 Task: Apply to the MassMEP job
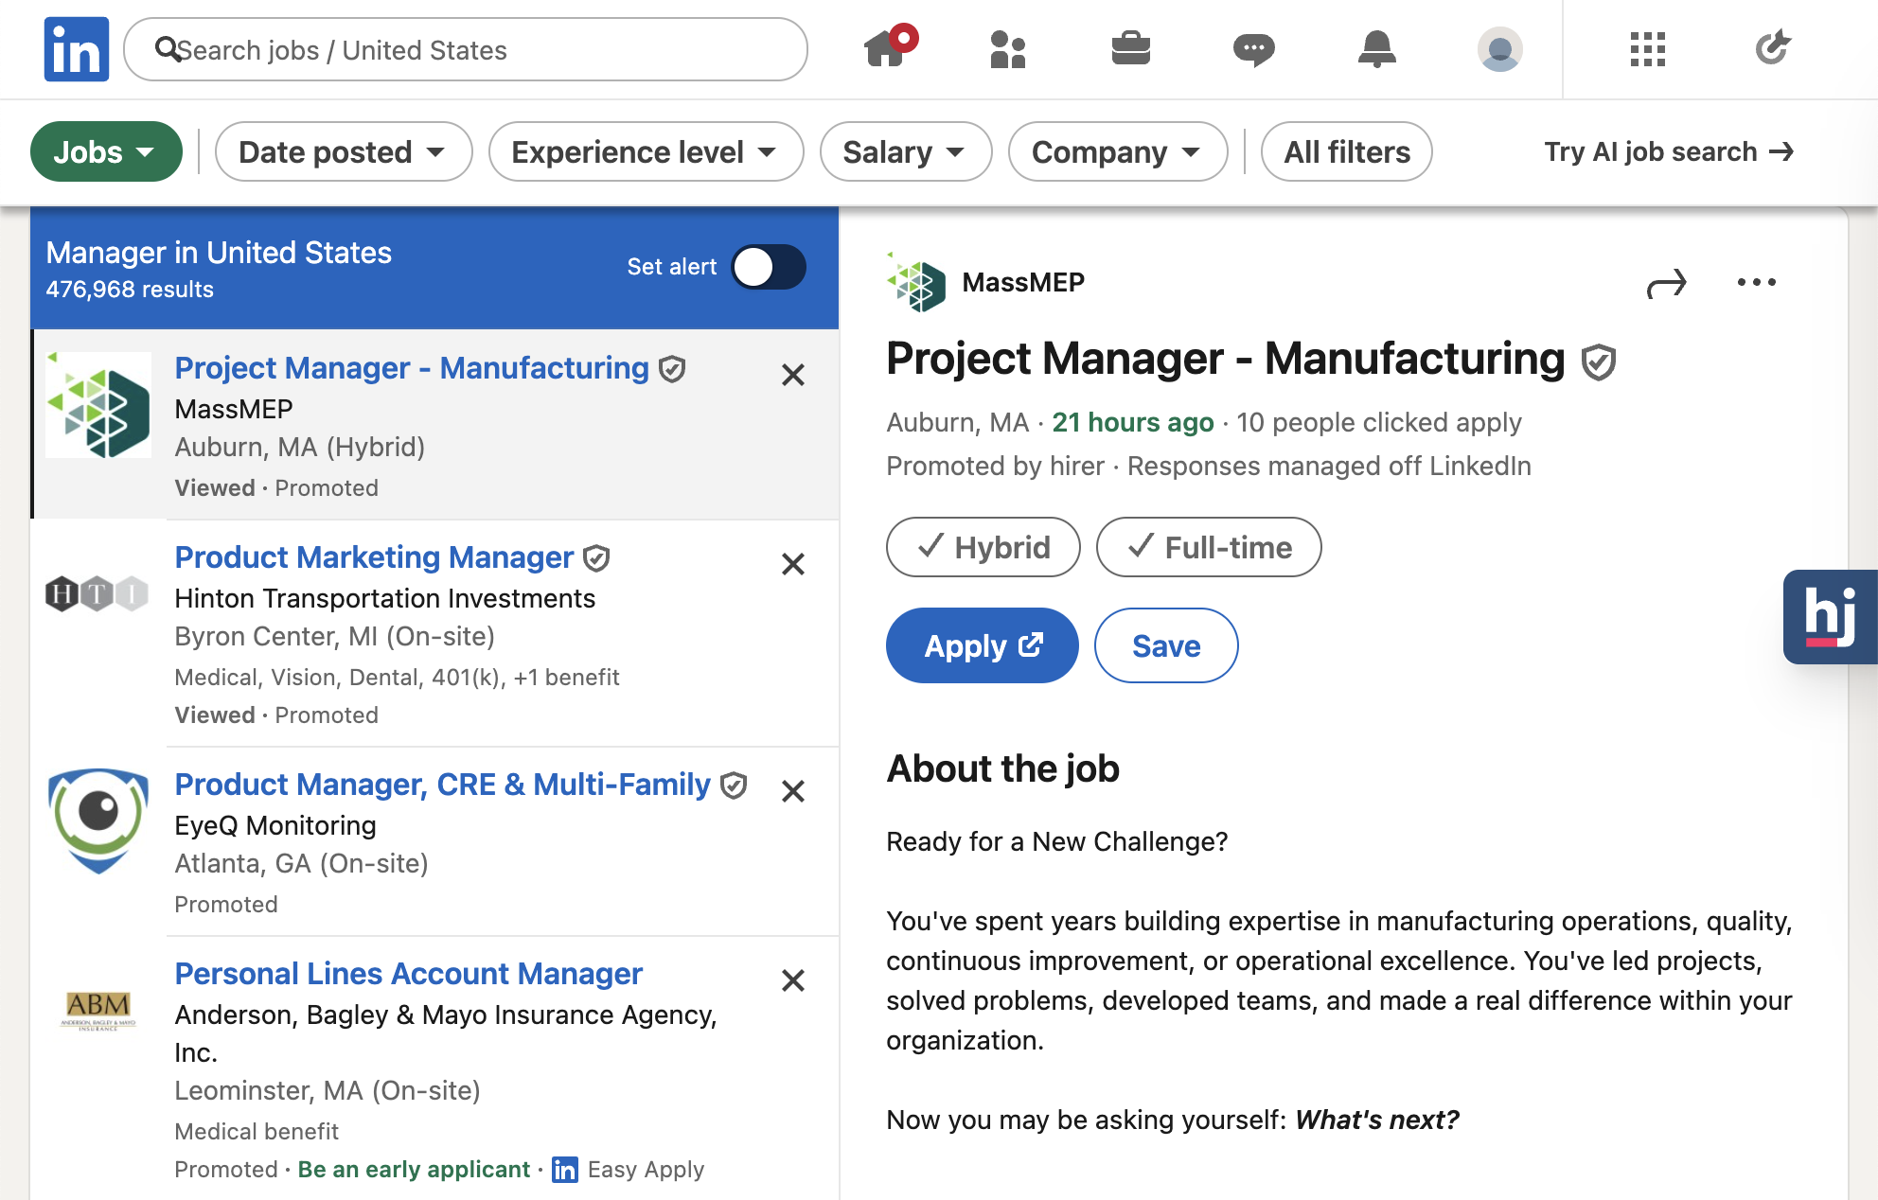(983, 645)
